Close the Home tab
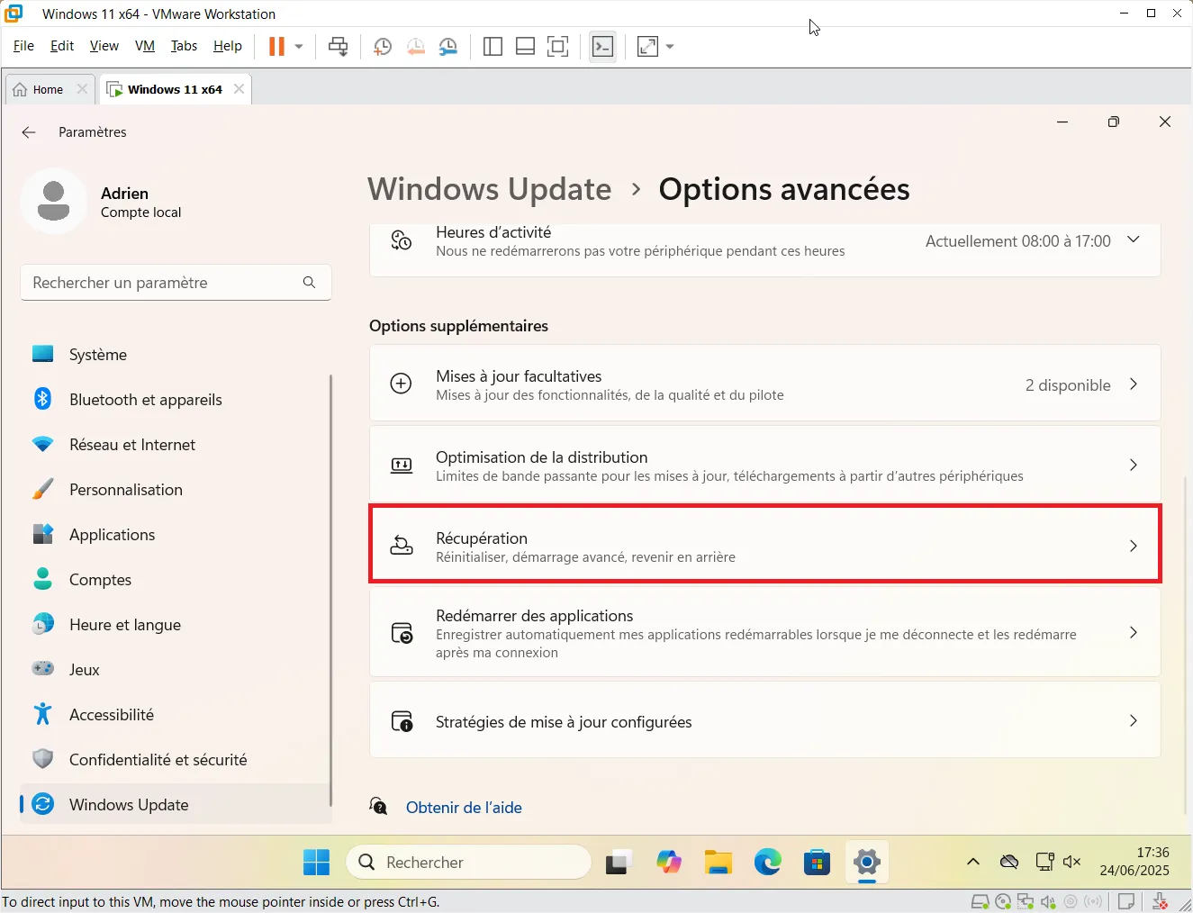This screenshot has height=913, width=1193. [x=82, y=89]
